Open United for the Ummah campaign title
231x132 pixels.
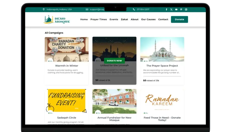click(114, 65)
